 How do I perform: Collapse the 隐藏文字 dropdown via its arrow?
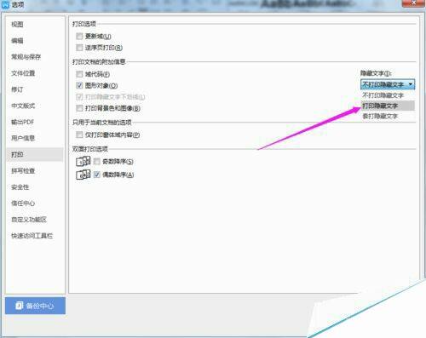[411, 84]
